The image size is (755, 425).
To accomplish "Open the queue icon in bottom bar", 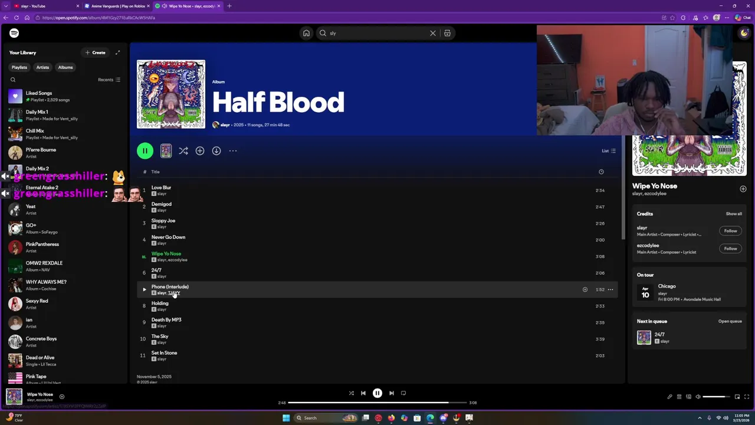I will 679,397.
